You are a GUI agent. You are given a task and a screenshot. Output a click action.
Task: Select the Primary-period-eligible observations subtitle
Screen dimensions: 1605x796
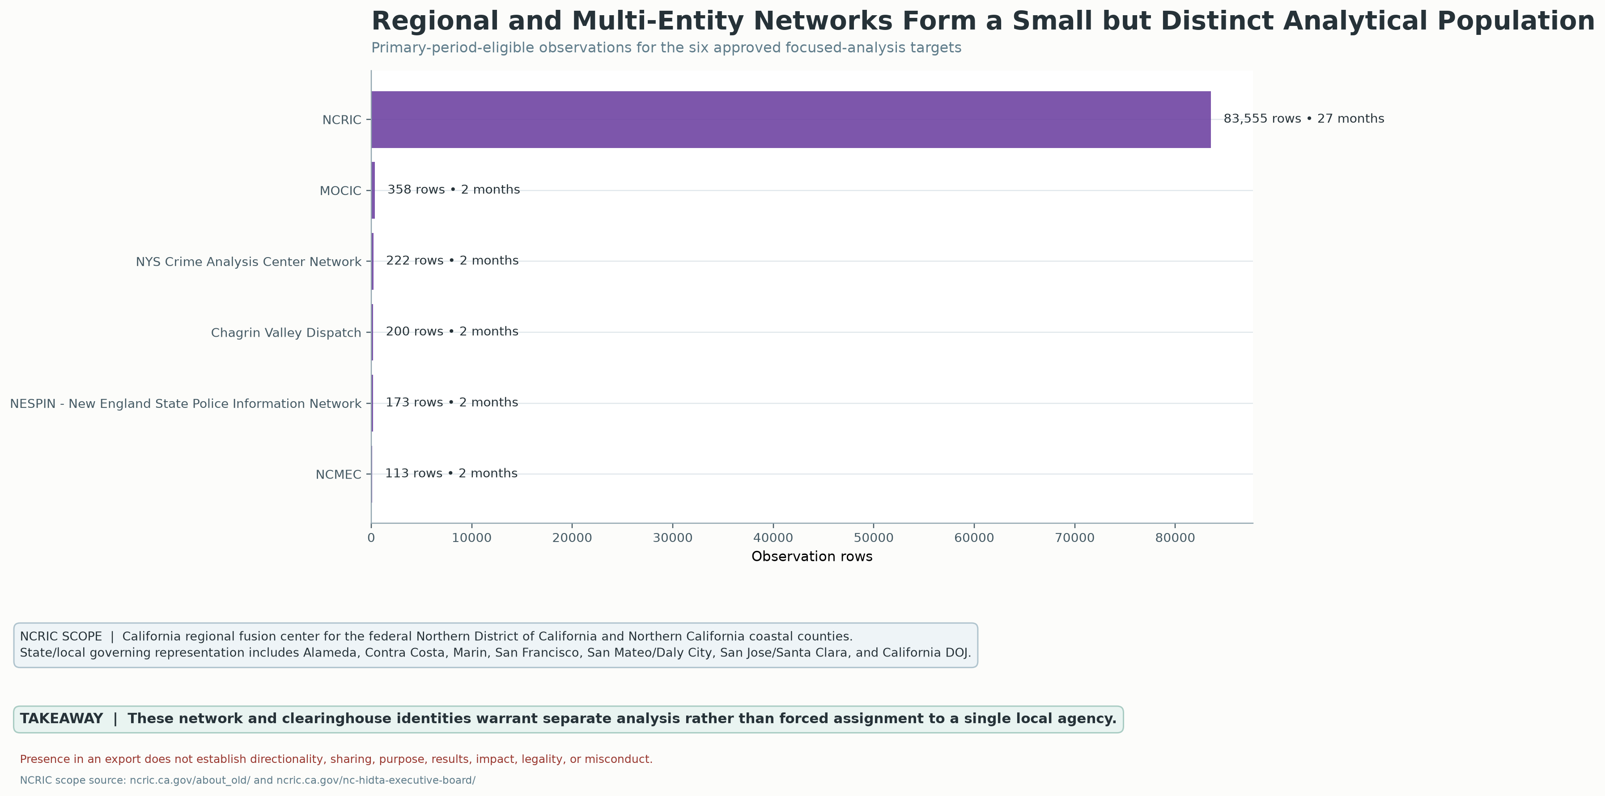pos(666,48)
